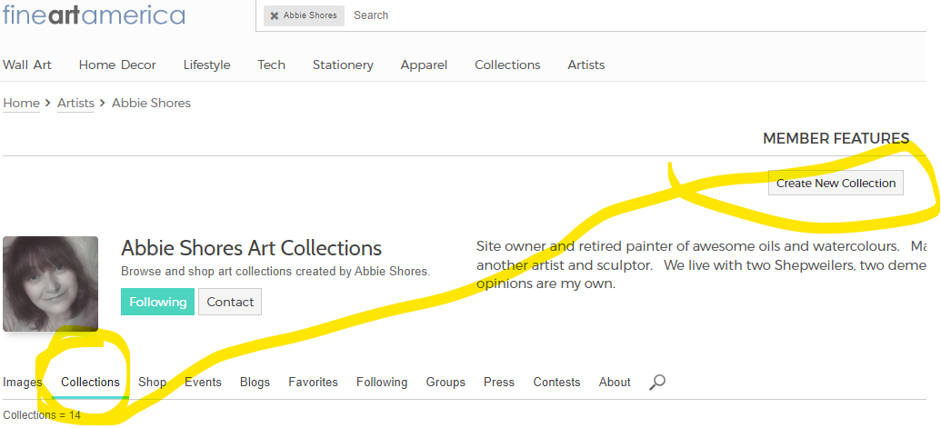This screenshot has width=941, height=428.
Task: Switch to the Shop tab
Action: [x=153, y=382]
